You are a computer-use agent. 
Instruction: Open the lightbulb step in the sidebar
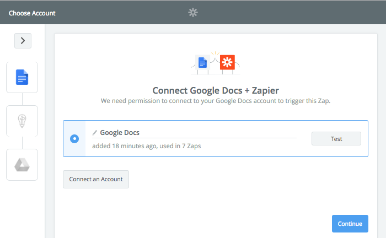pyautogui.click(x=22, y=121)
